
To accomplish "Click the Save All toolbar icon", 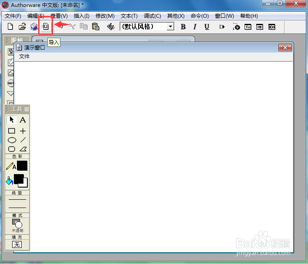I will pyautogui.click(x=34, y=26).
